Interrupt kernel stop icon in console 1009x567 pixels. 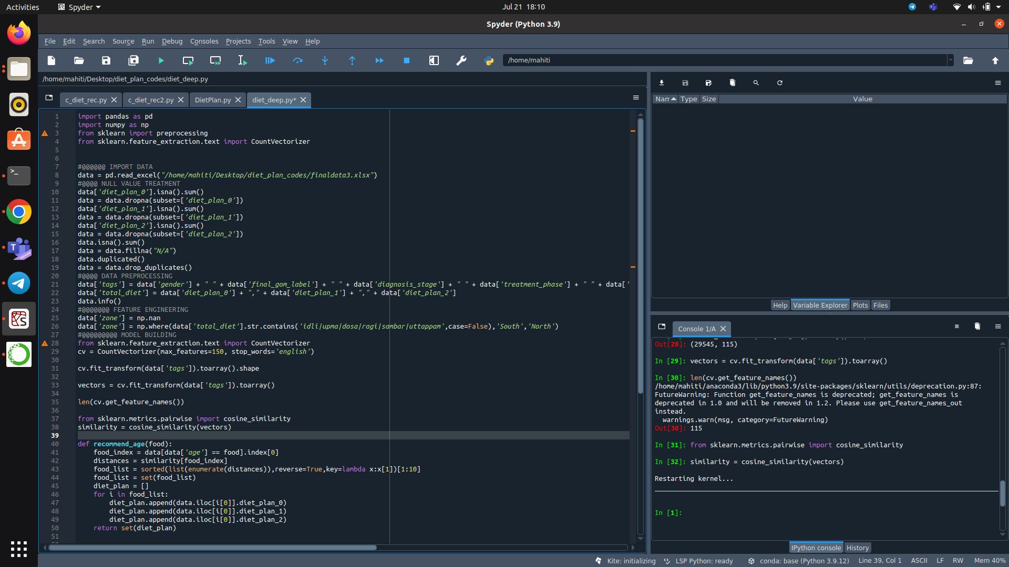click(957, 327)
